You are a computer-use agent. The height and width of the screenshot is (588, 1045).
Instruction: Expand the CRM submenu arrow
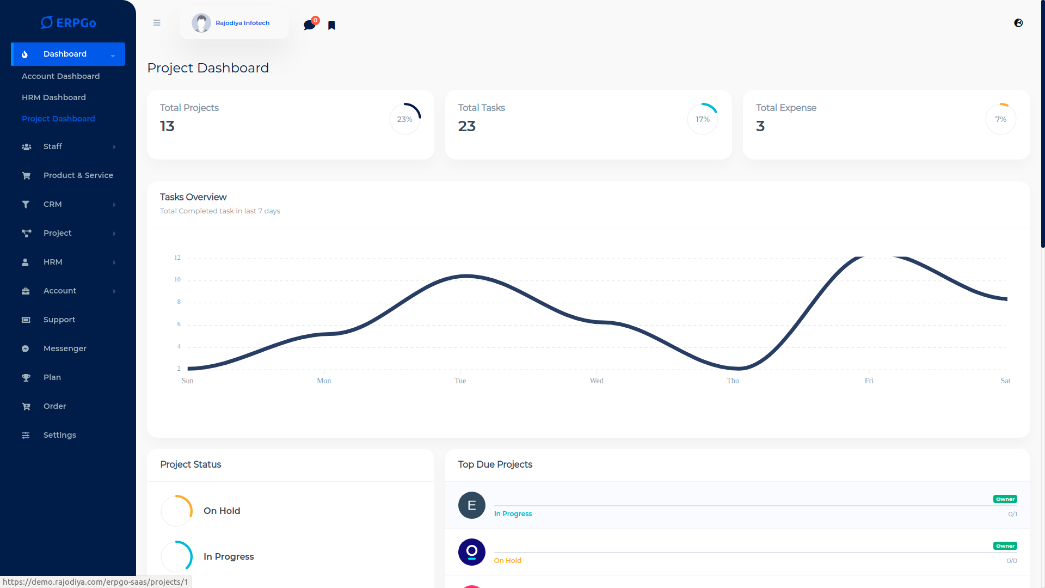114,205
